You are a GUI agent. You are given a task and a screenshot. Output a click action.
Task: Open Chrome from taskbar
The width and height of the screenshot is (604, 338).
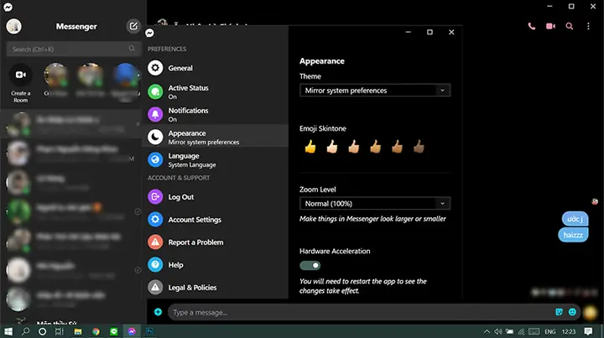(96, 331)
